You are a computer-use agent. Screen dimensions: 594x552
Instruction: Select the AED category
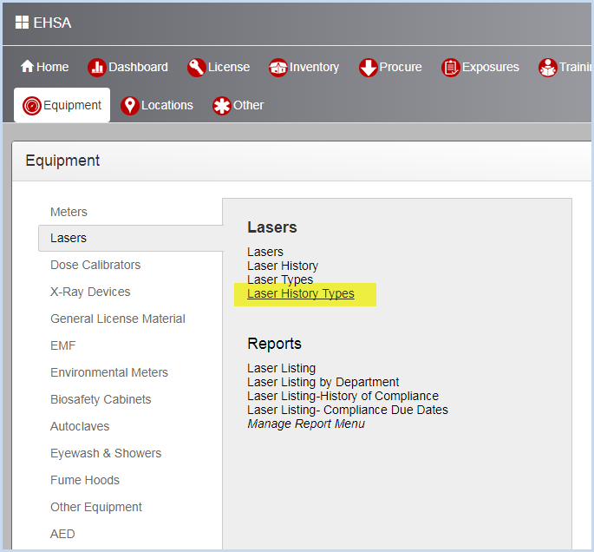(62, 534)
